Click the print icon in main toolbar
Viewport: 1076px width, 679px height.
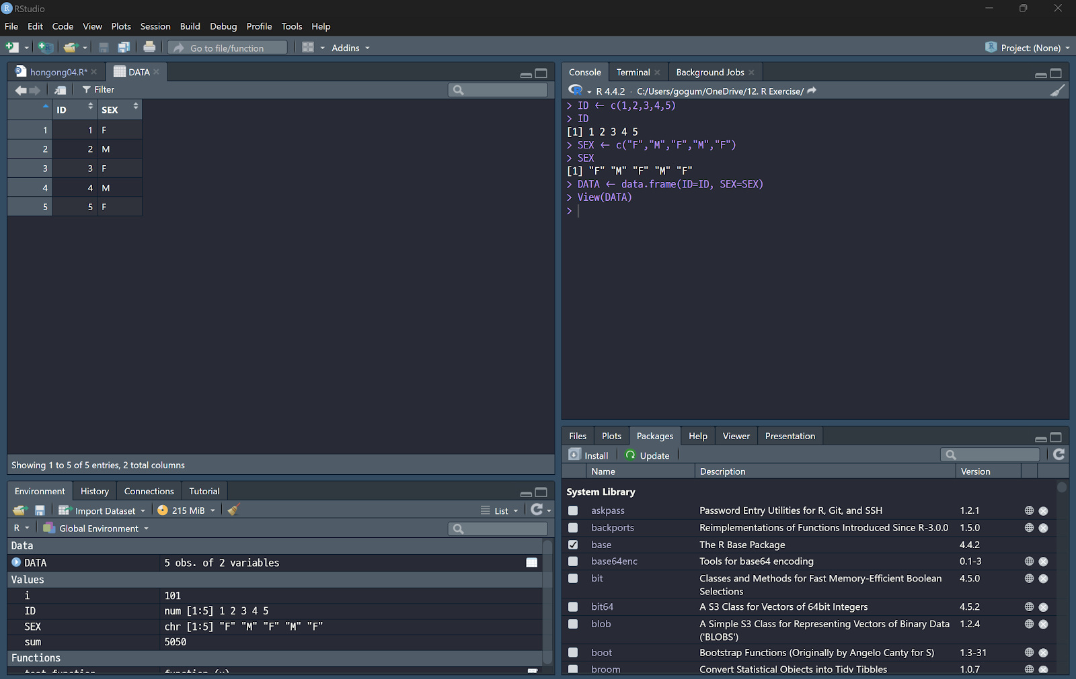(x=149, y=47)
